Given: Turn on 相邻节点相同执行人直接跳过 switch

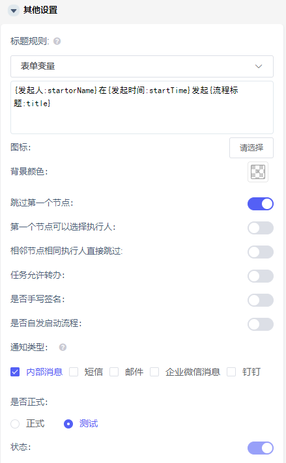Looking at the screenshot, I should pyautogui.click(x=261, y=252).
